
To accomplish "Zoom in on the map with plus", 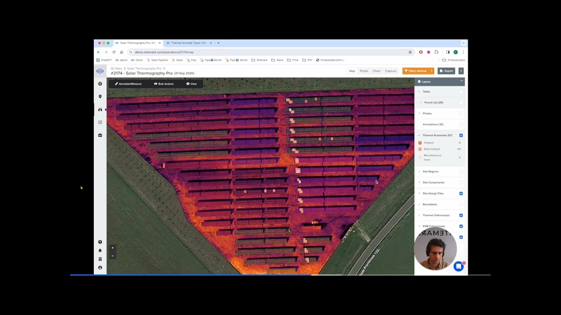I will [113, 248].
